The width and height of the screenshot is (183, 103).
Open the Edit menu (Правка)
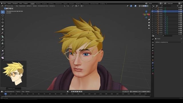pos(9,3)
